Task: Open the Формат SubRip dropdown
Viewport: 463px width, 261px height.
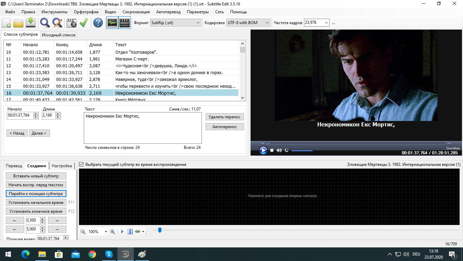Action: tap(176, 23)
